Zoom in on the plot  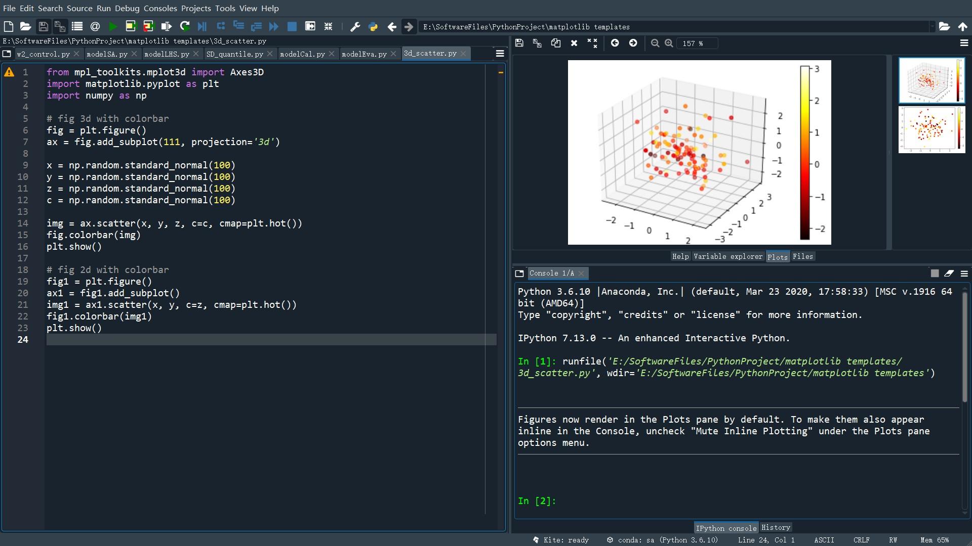669,43
